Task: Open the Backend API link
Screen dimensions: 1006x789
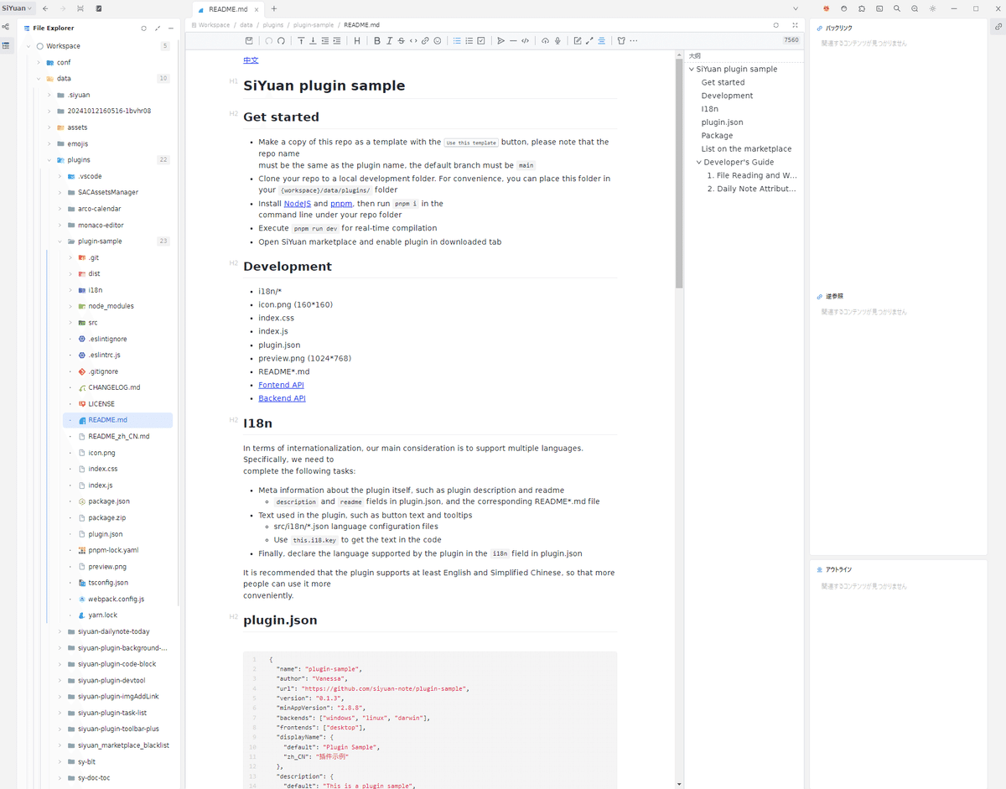Action: pyautogui.click(x=282, y=398)
